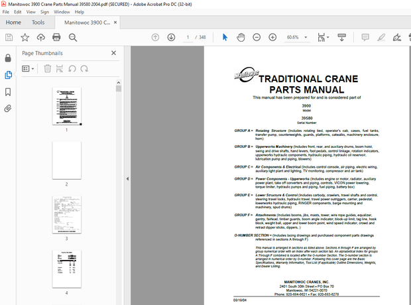Open Page Thumbnails sidebar icon
This screenshot has width=411, height=305.
[x=8, y=75]
